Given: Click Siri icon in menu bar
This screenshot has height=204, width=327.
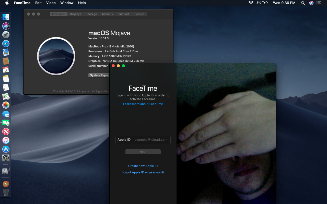Looking at the screenshot, I should [x=311, y=3].
